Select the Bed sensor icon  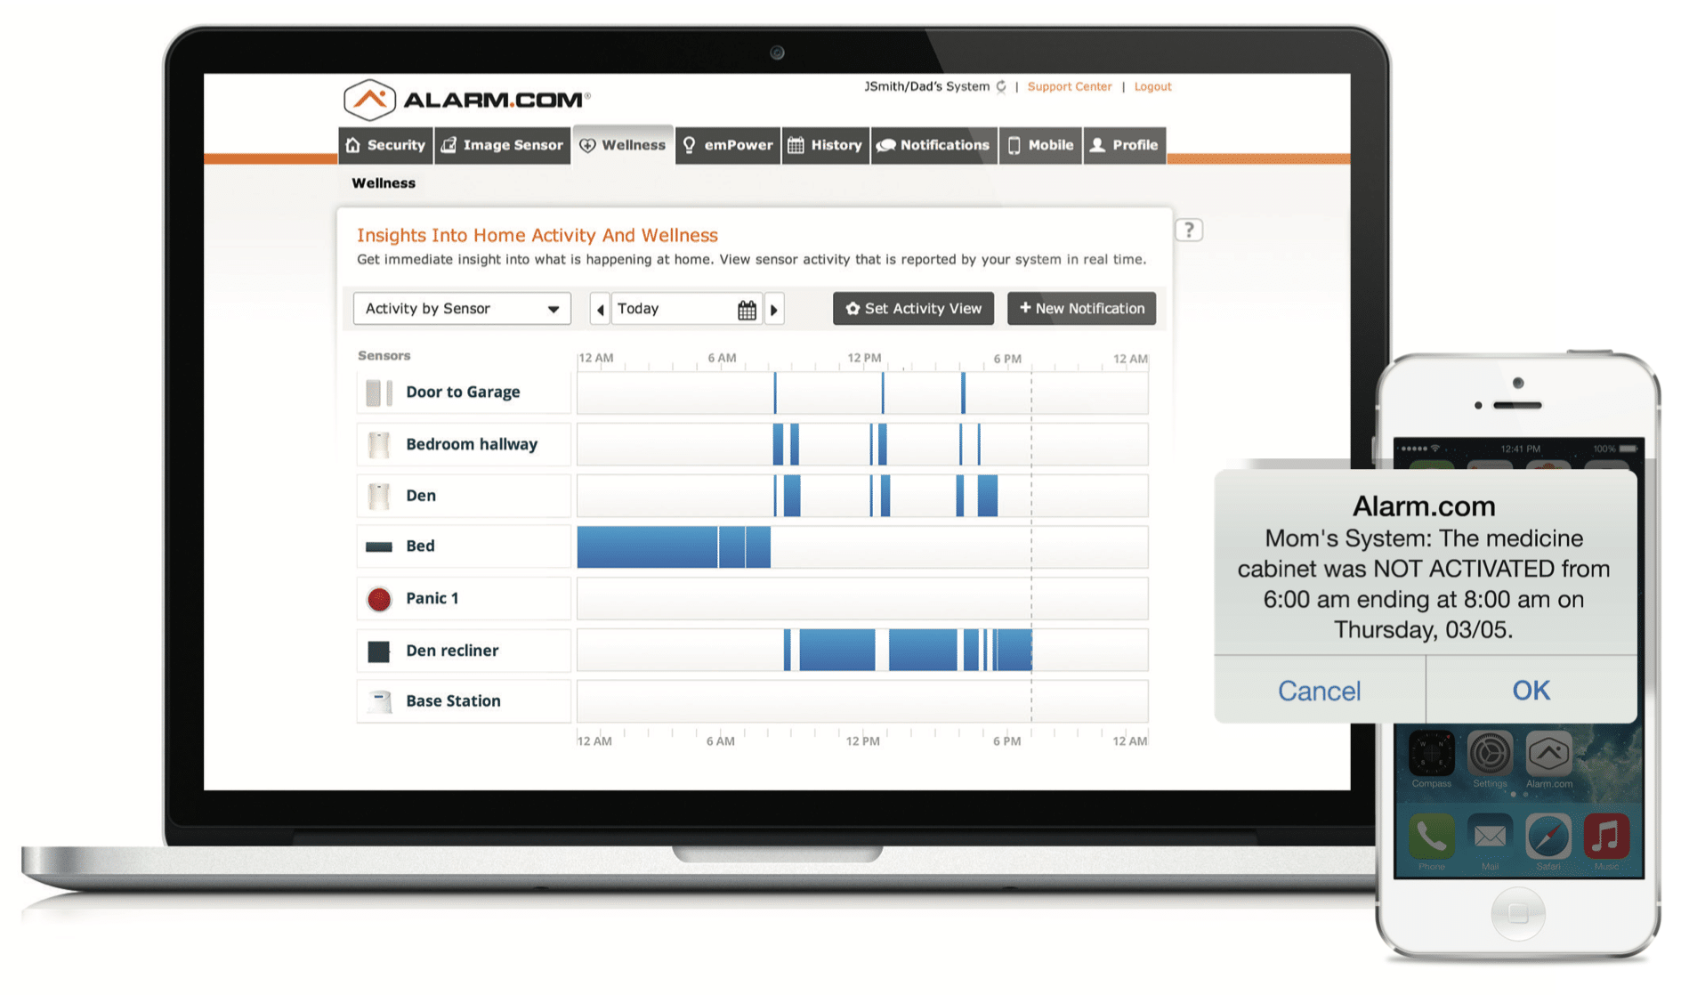(x=379, y=546)
